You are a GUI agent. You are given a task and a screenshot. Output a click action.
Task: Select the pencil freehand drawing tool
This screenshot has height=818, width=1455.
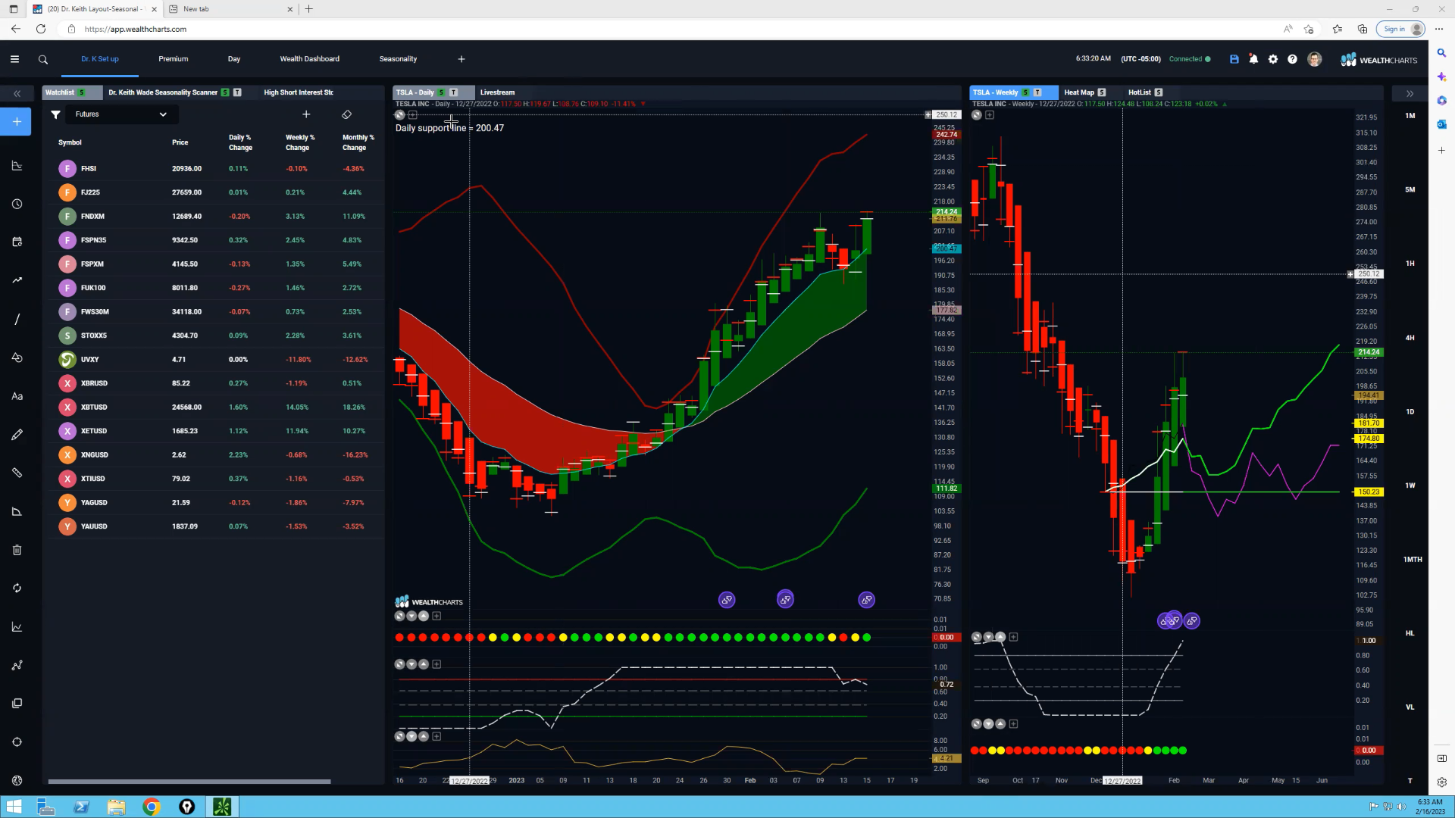click(17, 435)
